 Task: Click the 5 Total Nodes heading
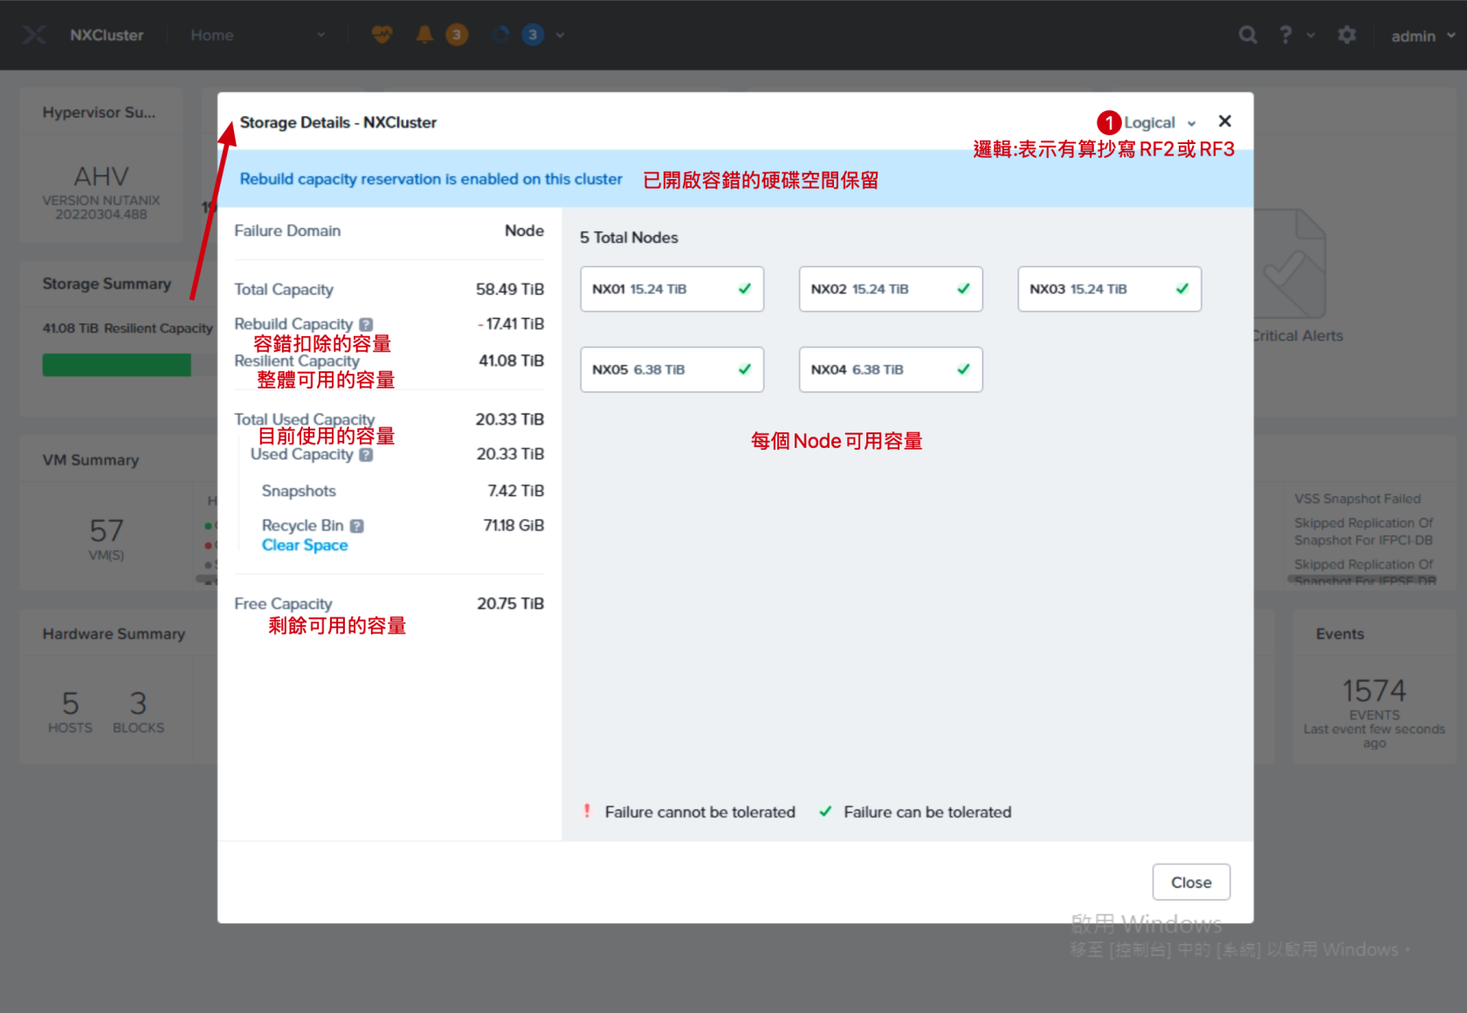[629, 238]
